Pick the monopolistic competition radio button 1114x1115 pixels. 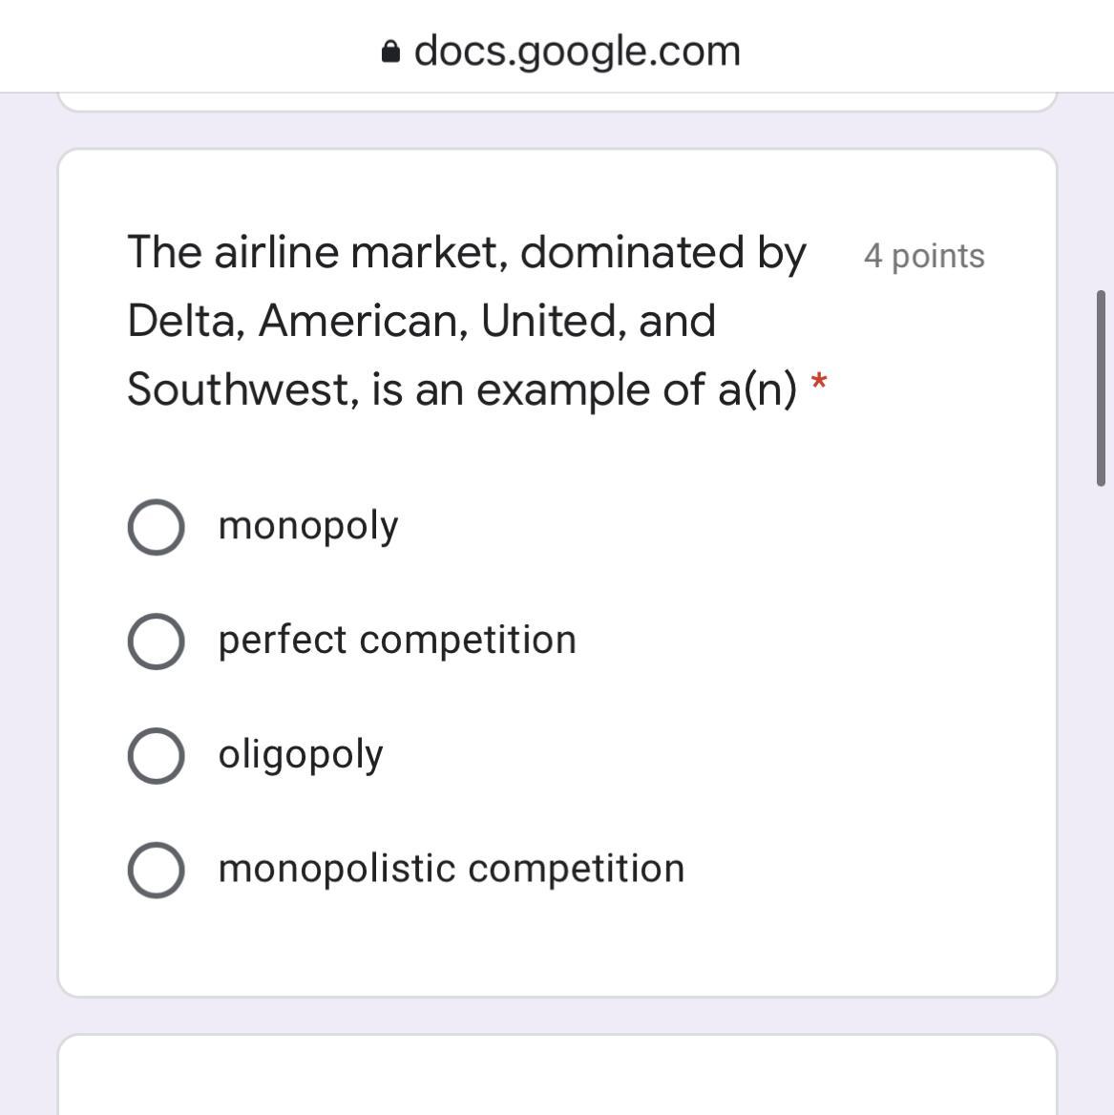(156, 870)
